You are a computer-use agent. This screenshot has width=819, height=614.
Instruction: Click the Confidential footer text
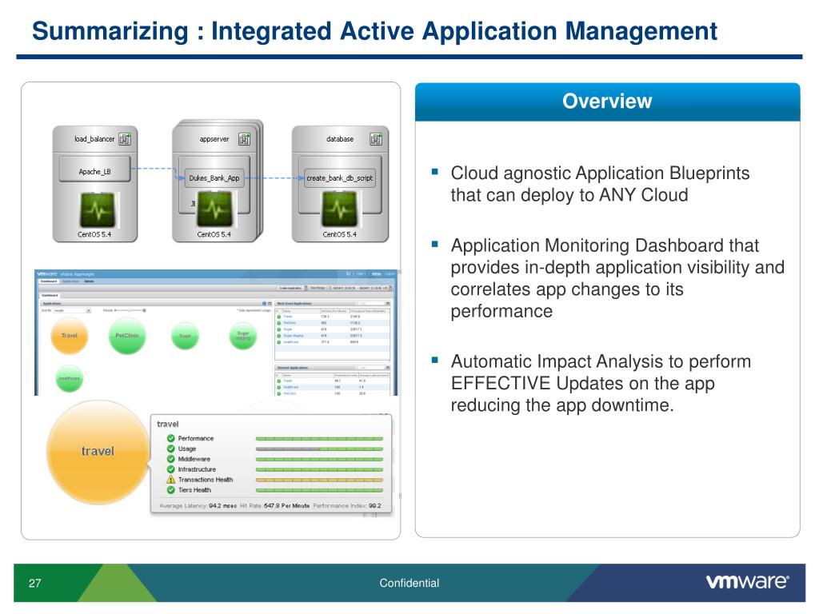(409, 583)
